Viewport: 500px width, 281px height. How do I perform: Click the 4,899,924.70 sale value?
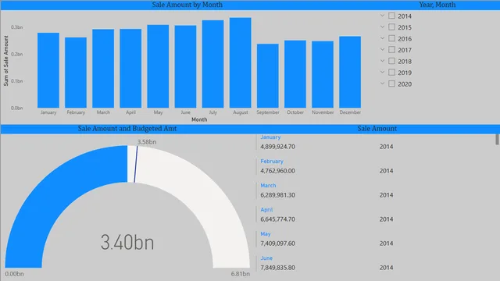click(x=277, y=147)
